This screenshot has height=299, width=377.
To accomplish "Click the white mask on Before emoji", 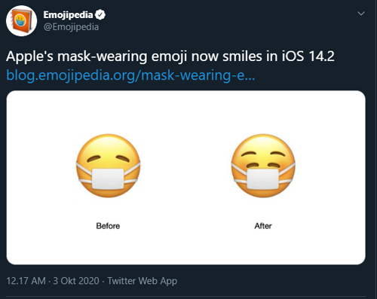I will (x=108, y=178).
